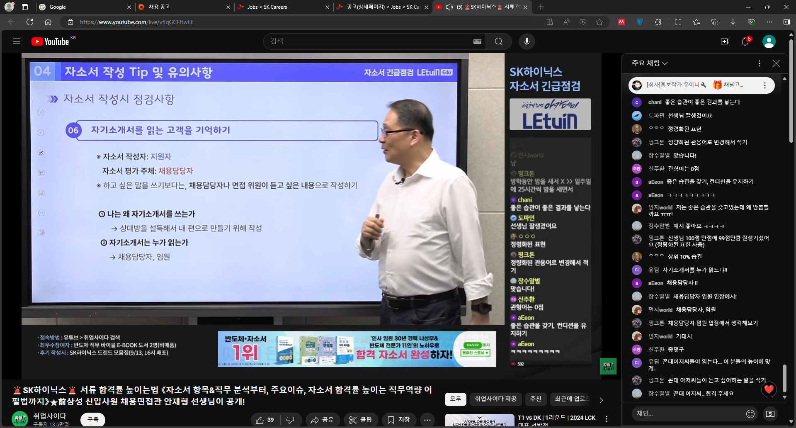
Task: Open the YouTube guide hamburger menu
Action: click(x=17, y=41)
